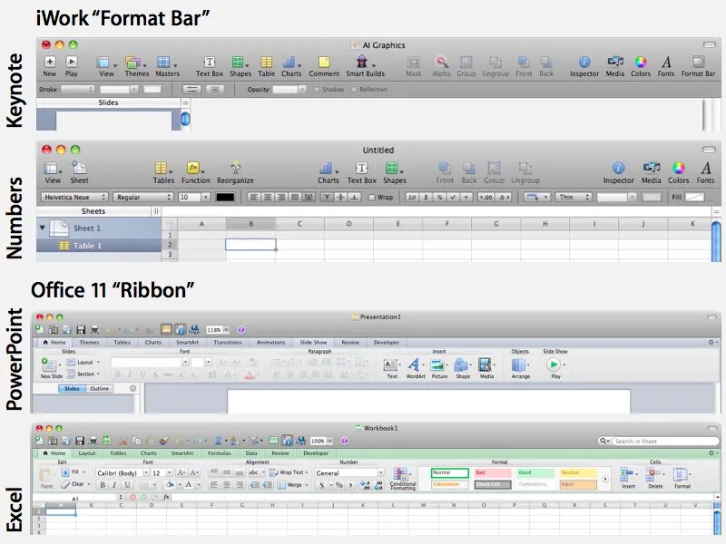Open the Formulas tab in Excel
Image resolution: width=726 pixels, height=544 pixels.
220,453
